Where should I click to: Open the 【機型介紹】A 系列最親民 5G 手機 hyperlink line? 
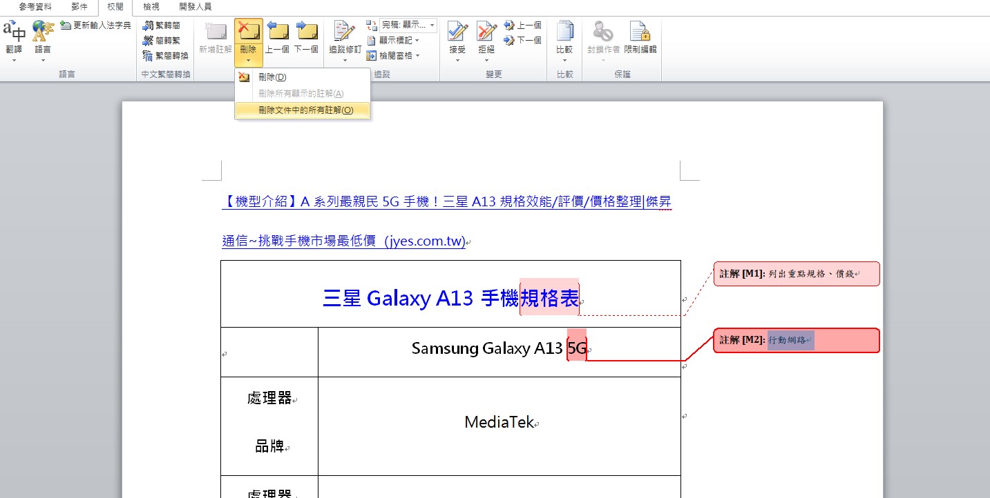[446, 202]
